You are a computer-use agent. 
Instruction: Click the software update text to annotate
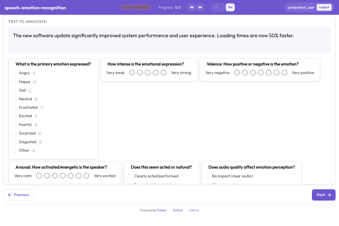pyautogui.click(x=153, y=36)
